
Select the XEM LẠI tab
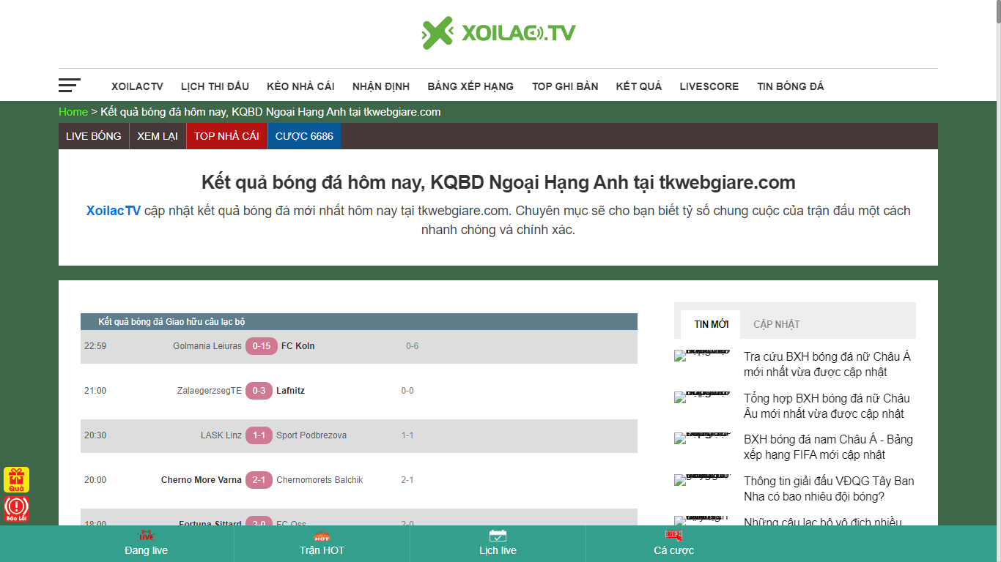point(158,136)
